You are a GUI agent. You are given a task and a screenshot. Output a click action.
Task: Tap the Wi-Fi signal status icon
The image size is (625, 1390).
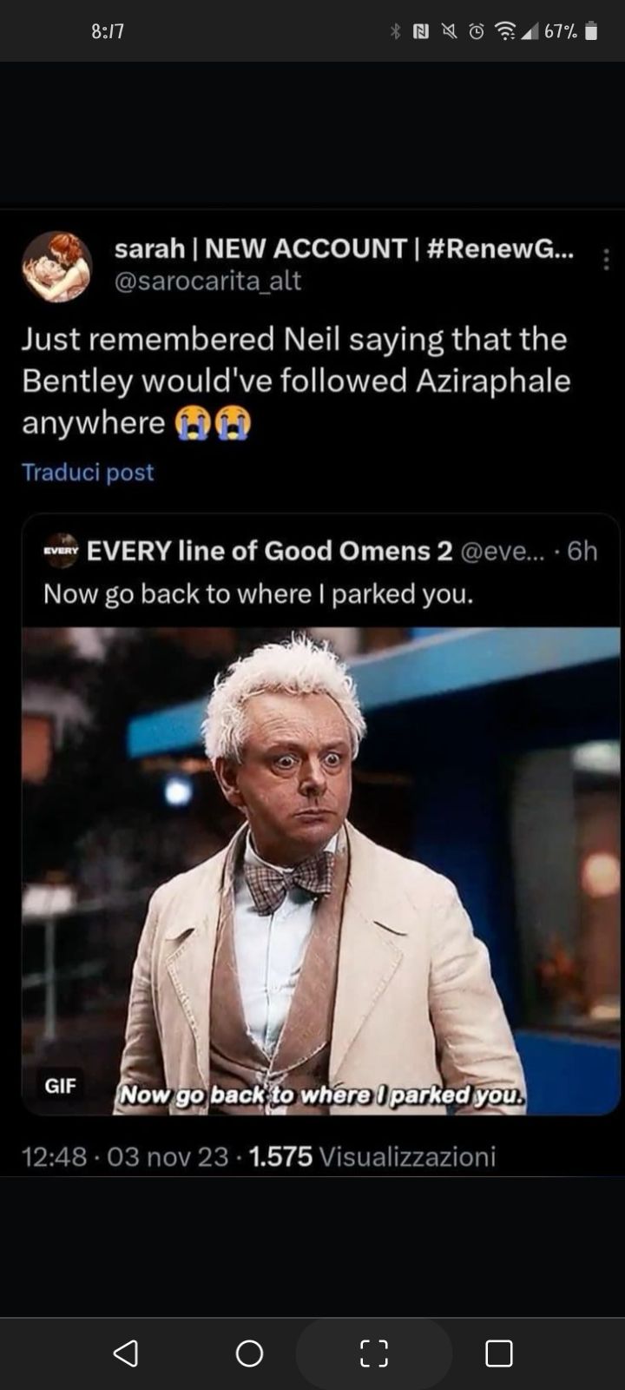[x=504, y=31]
